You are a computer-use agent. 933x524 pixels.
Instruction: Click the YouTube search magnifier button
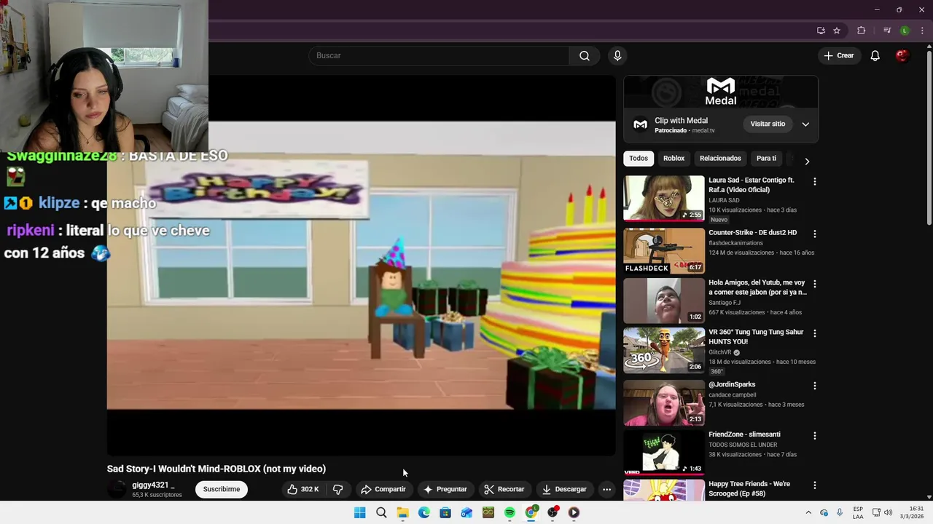(x=585, y=56)
